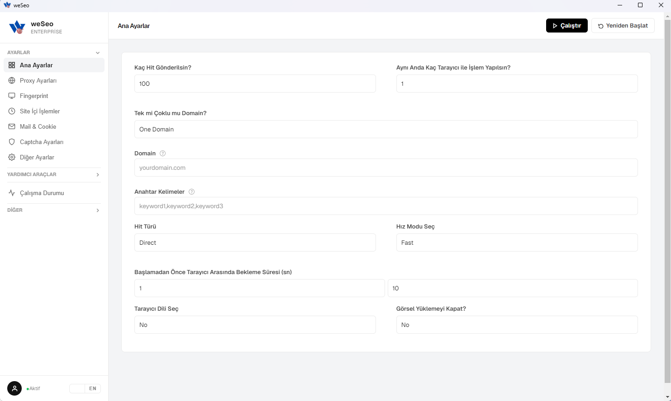Click the help icon beside Anahtar Kelimeler
This screenshot has width=671, height=401.
[192, 192]
